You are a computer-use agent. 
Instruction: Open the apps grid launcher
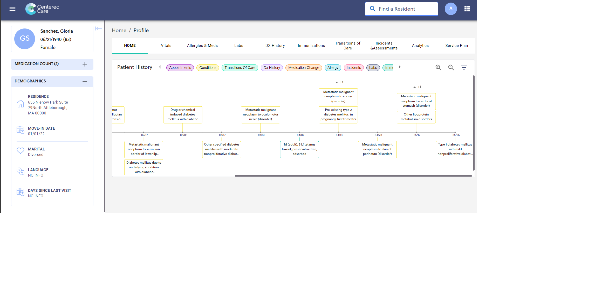(467, 9)
